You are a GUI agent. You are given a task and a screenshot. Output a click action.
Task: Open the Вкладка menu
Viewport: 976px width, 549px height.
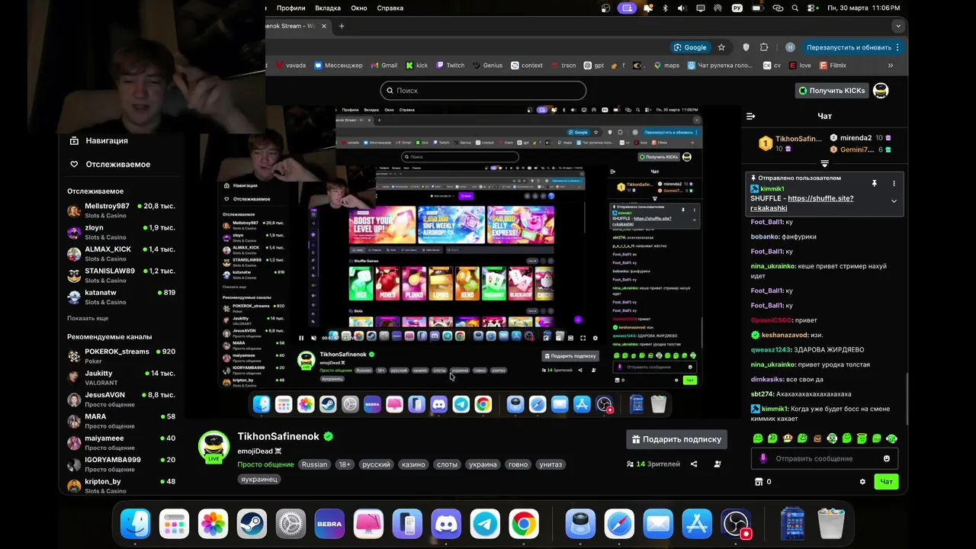[328, 8]
